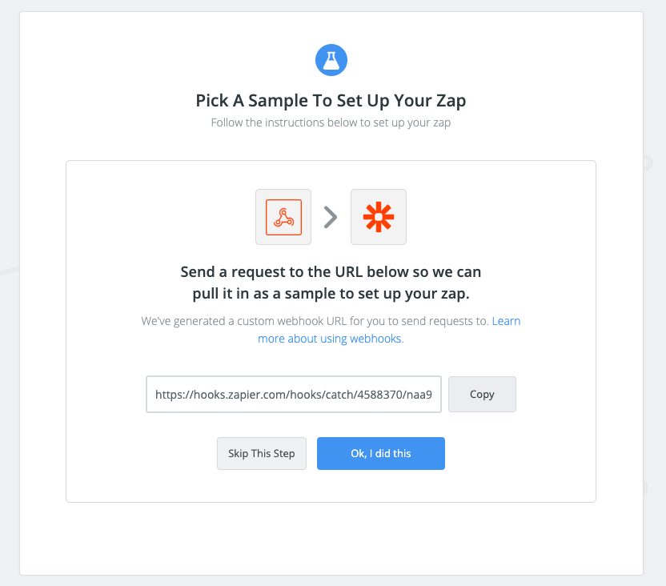Screen dimensions: 666x586
Task: Click 'Ok, I did this'
Action: click(380, 453)
